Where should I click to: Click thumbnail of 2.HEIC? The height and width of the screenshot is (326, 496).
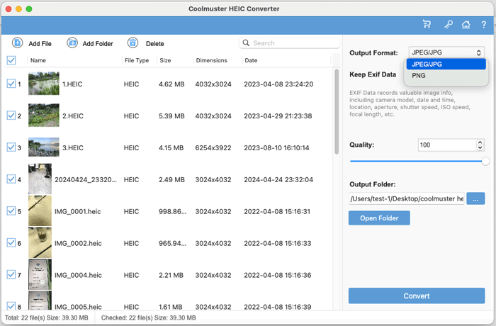(44, 116)
